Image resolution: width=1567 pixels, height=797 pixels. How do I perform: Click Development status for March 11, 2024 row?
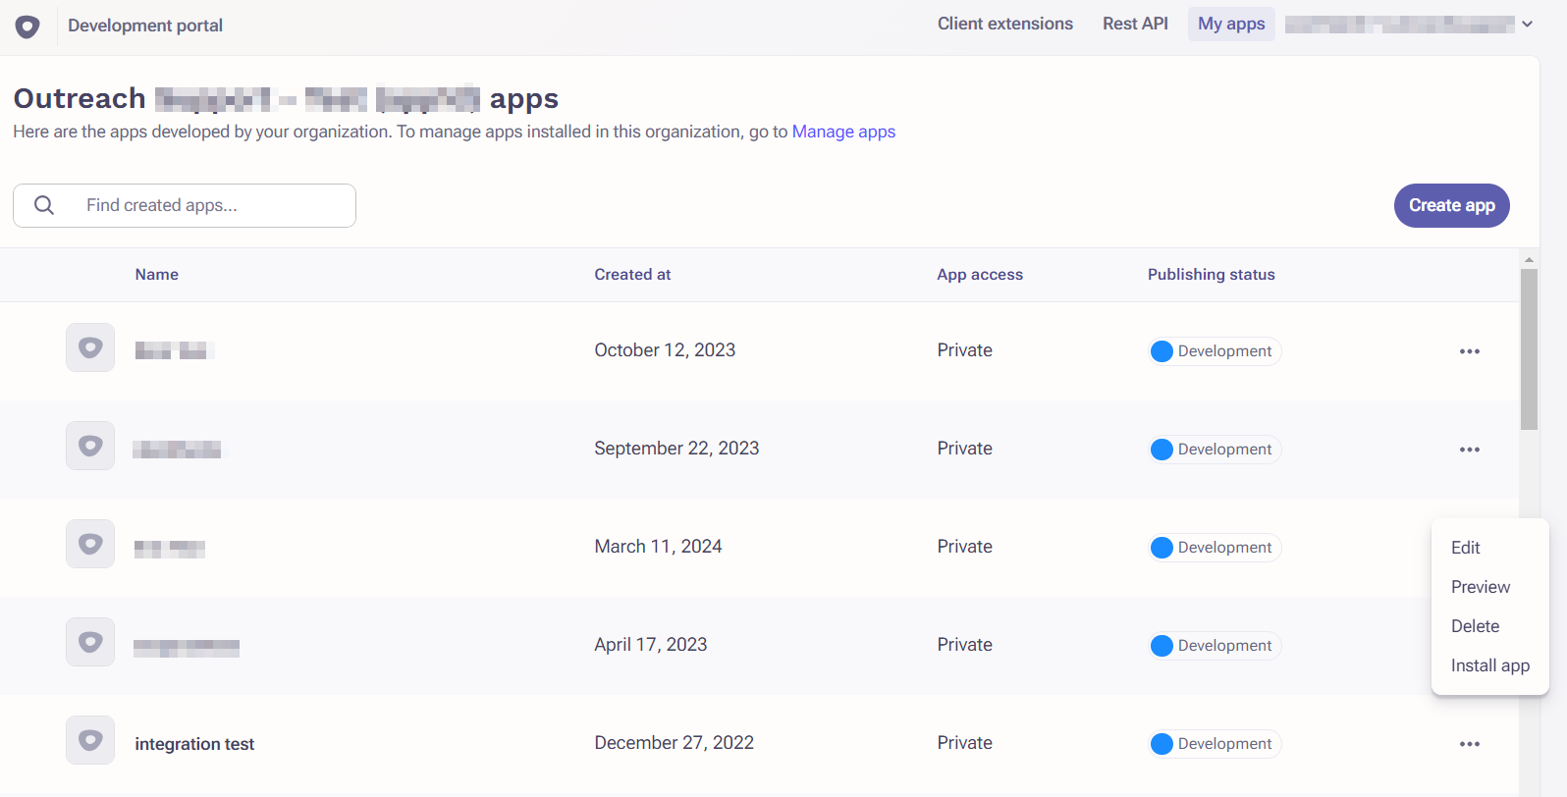click(1216, 548)
